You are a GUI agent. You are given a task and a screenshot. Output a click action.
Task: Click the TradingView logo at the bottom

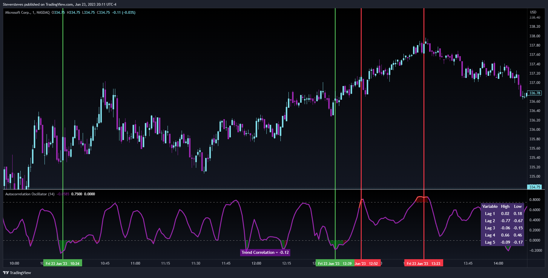click(x=17, y=273)
